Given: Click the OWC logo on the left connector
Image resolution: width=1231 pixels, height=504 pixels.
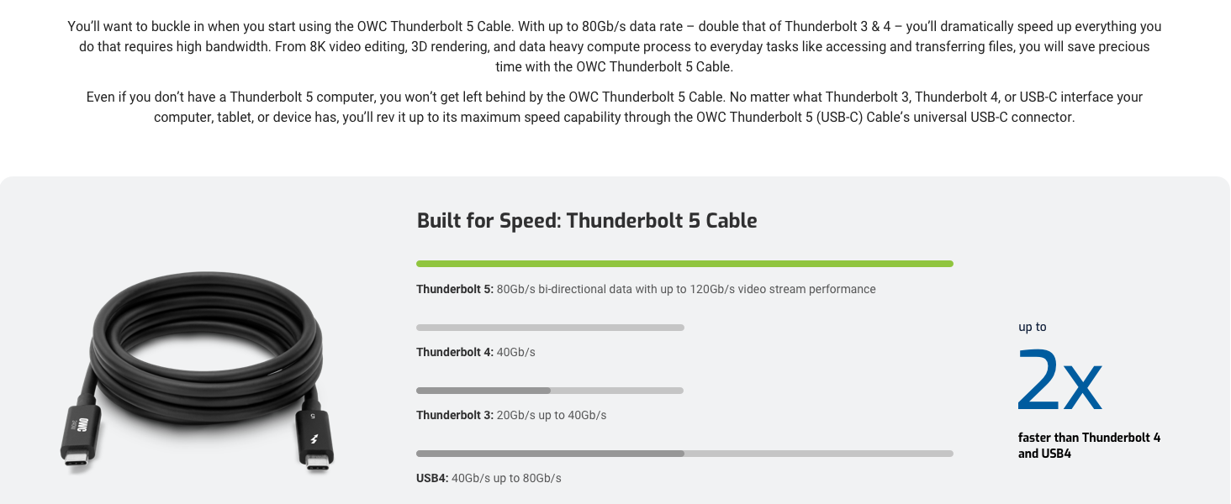Looking at the screenshot, I should [82, 424].
